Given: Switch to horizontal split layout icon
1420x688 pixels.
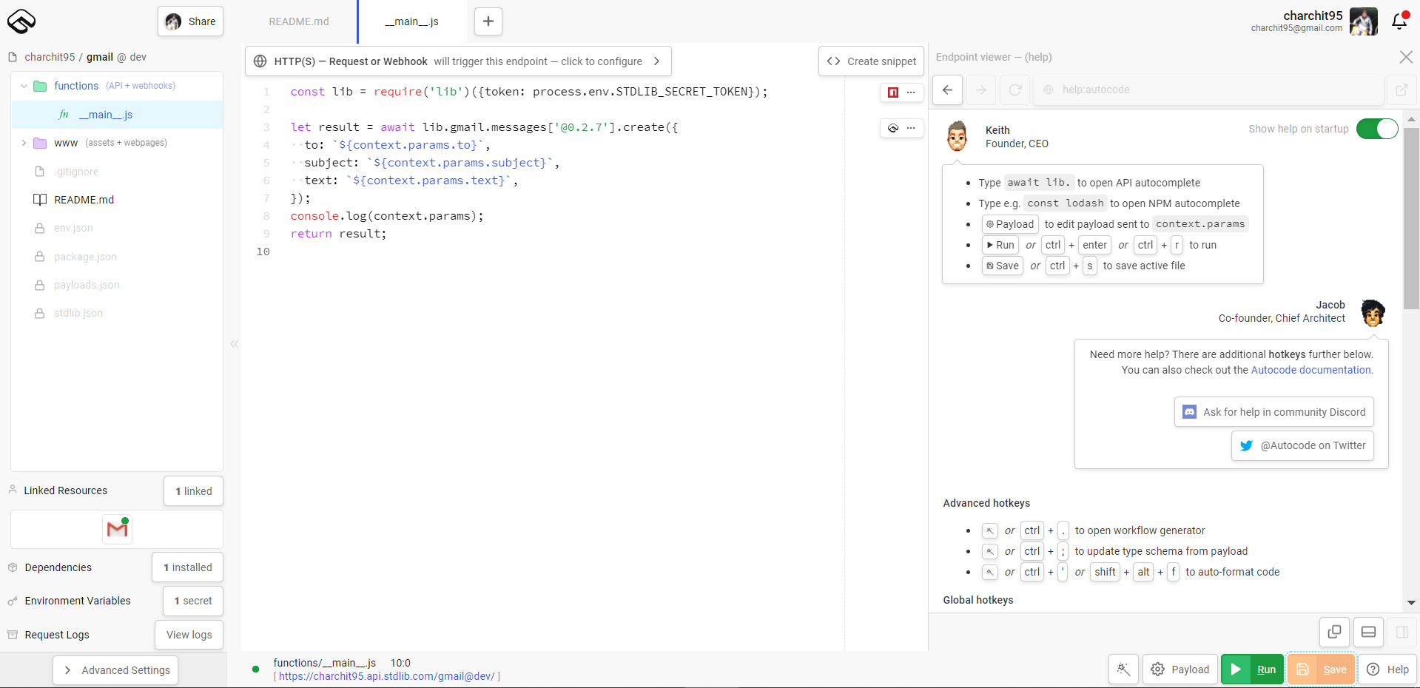Looking at the screenshot, I should coord(1368,632).
